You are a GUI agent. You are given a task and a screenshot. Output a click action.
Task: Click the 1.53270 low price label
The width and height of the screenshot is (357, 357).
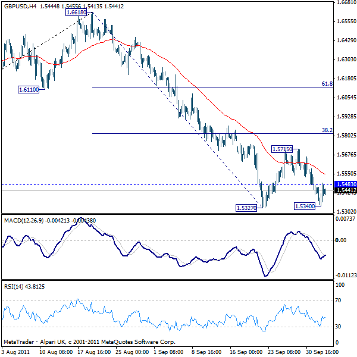(246, 208)
